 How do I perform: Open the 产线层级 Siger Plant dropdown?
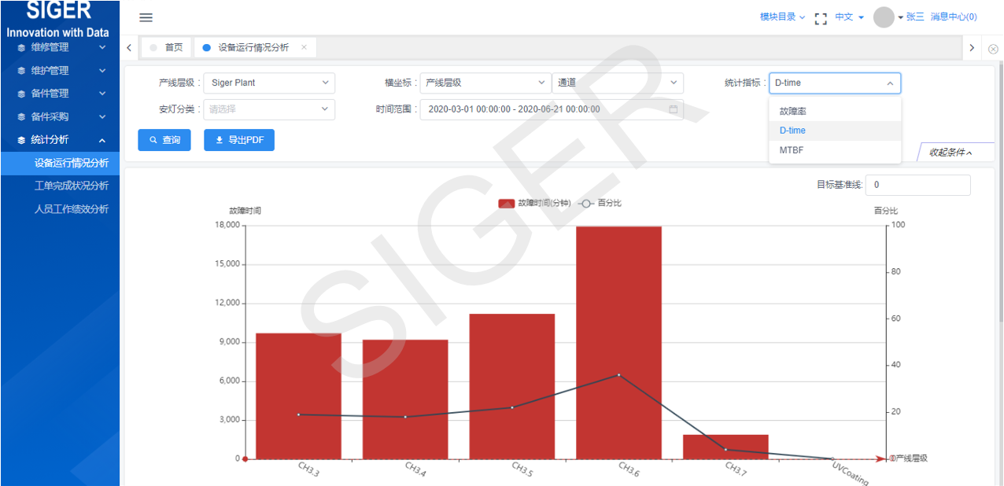269,83
